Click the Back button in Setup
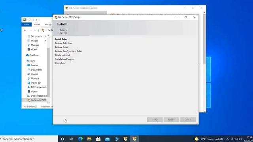Image resolution: width=253 pixels, height=142 pixels. [x=155, y=120]
